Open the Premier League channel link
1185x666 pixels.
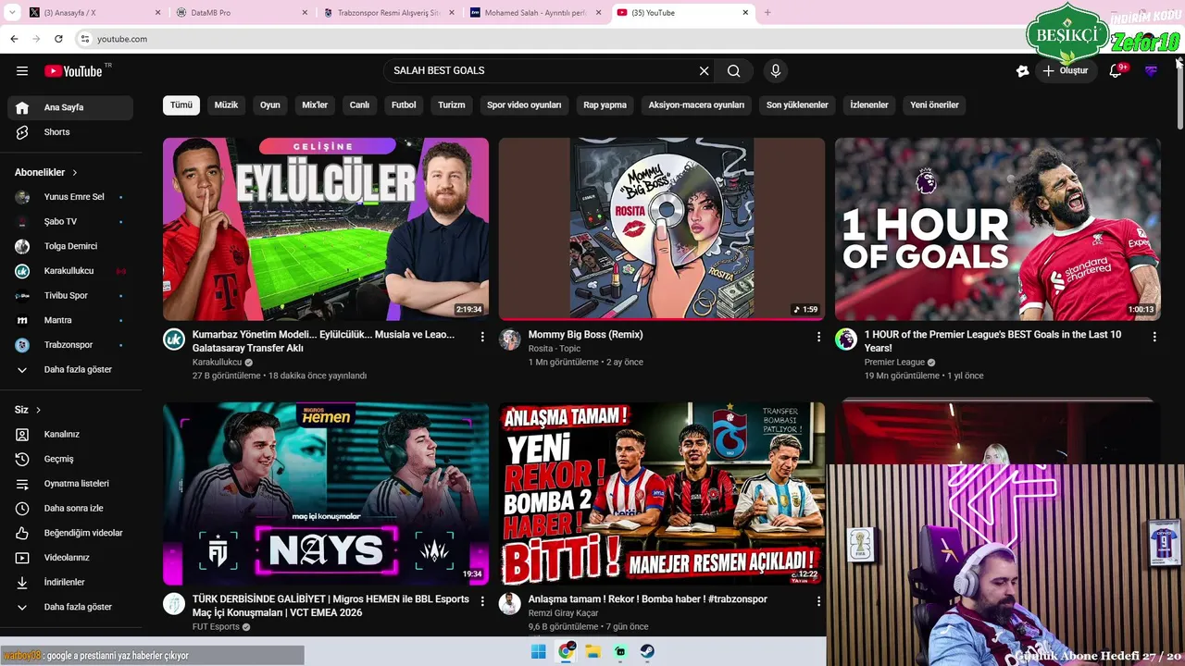click(894, 363)
